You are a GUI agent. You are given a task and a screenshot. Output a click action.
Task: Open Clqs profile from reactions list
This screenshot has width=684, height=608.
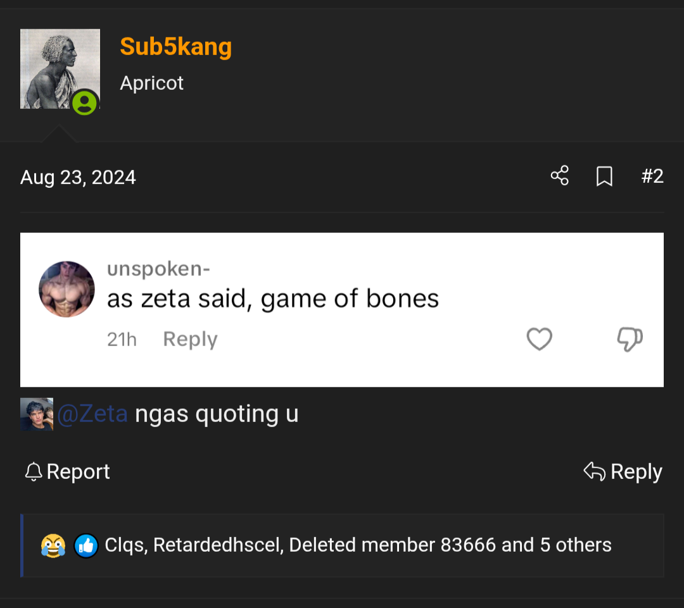[x=125, y=545]
